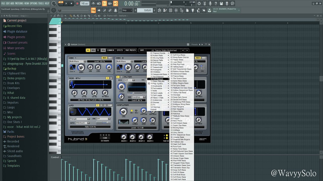
Task: Toggle the amplifier INS 2 indicator
Action: [x=136, y=111]
